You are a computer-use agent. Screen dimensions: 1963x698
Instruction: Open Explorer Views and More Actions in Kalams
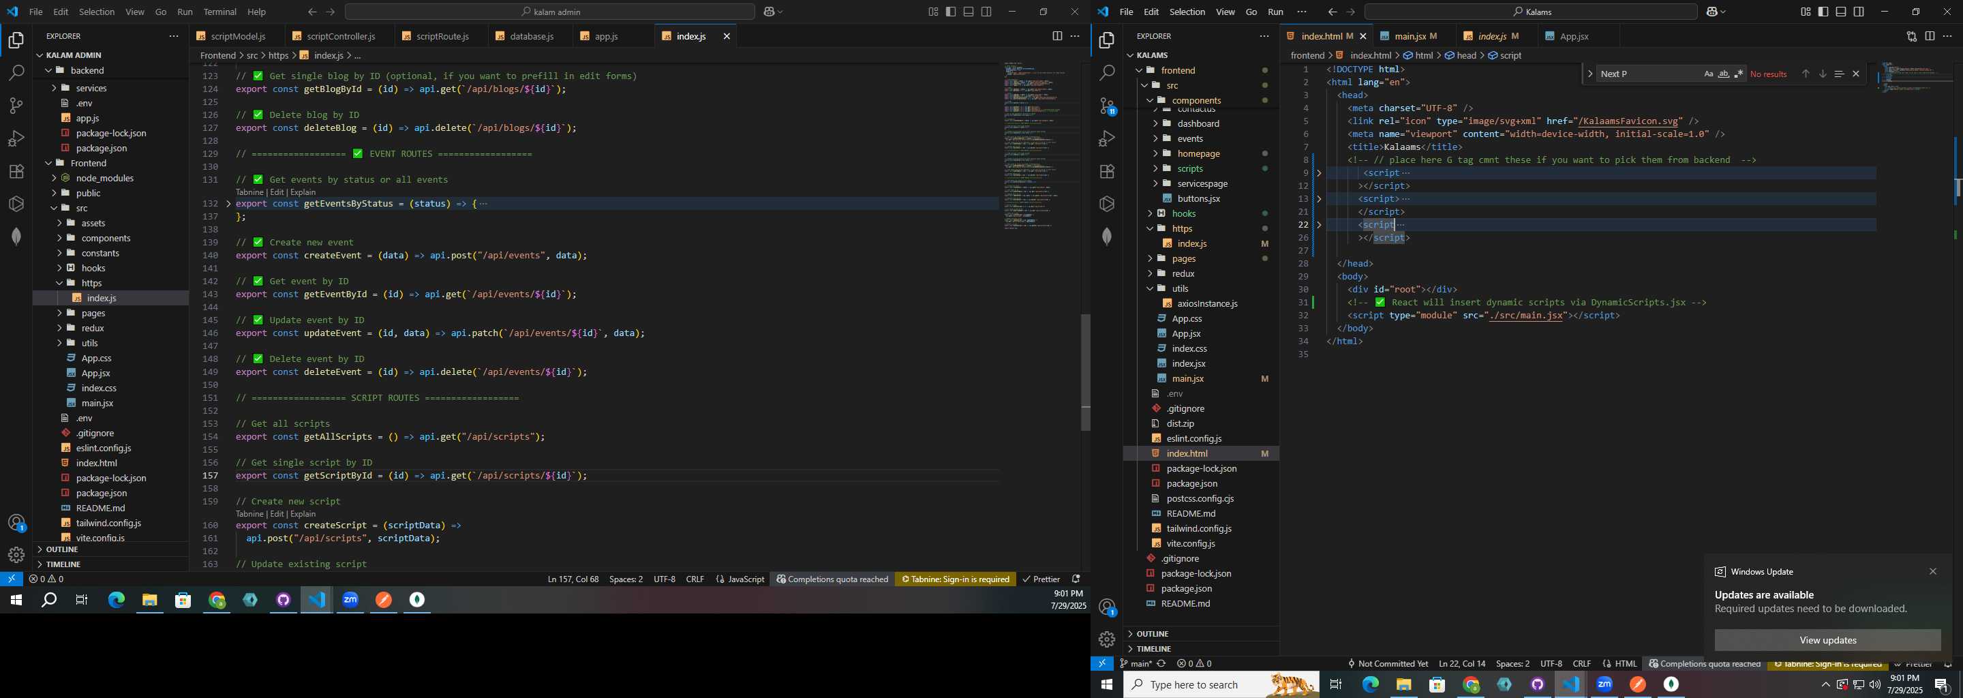[1264, 36]
